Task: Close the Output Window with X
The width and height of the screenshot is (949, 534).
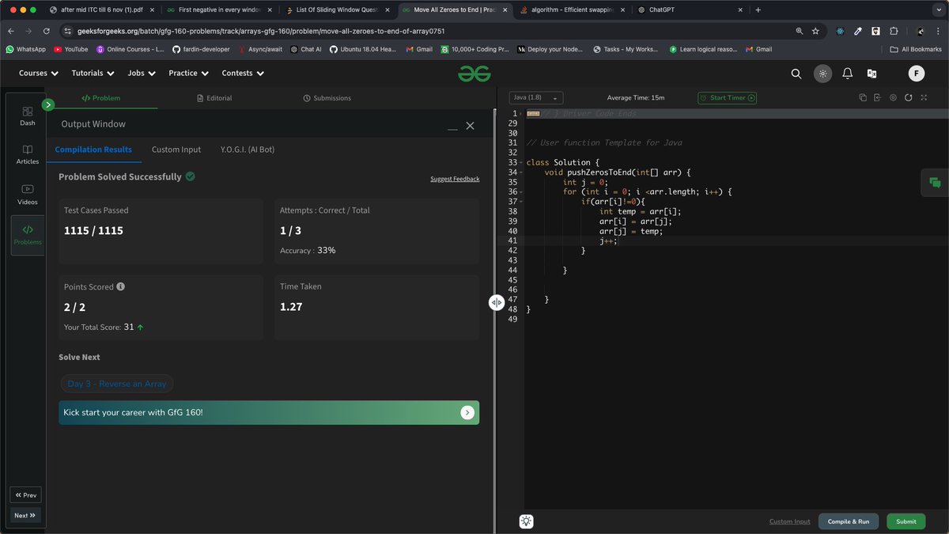Action: click(x=470, y=126)
